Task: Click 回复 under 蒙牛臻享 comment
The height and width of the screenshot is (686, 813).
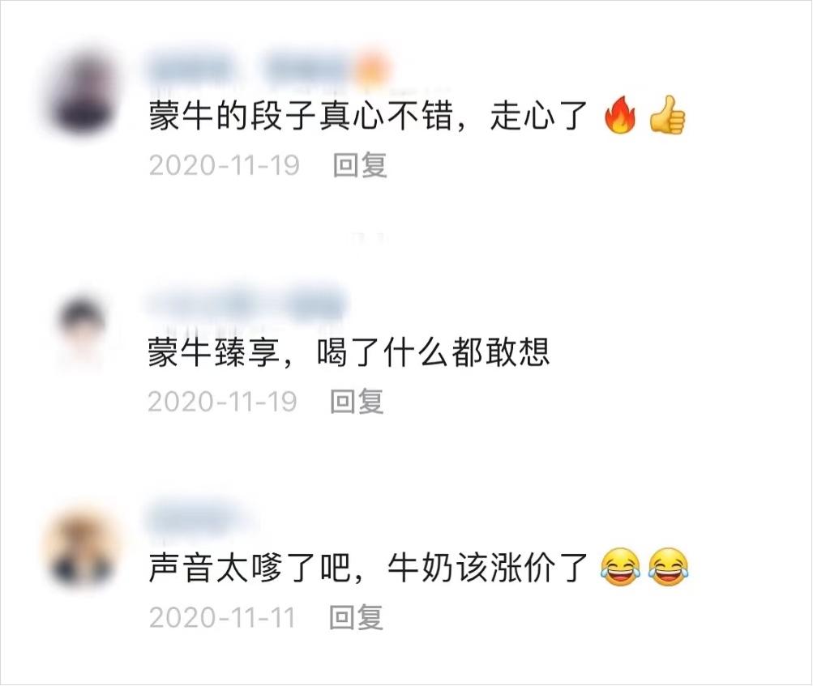Action: tap(357, 402)
